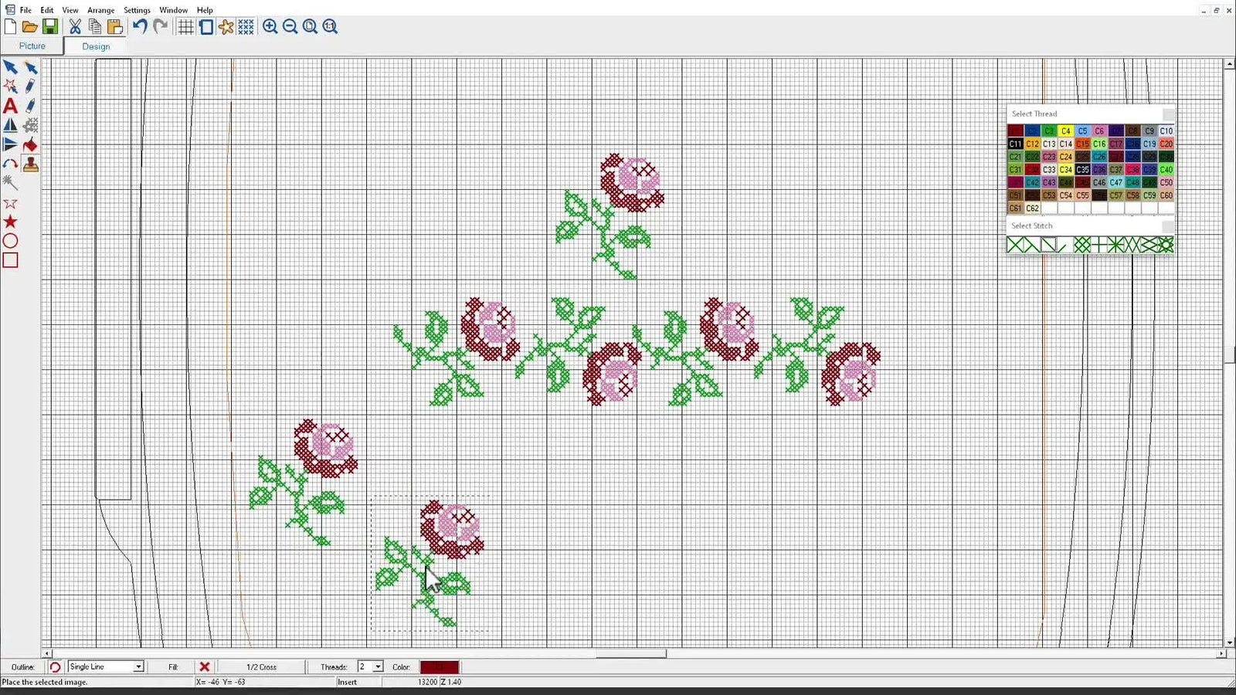Screen dimensions: 1236x695
Task: Open the Single Line outline dropdown
Action: tap(137, 666)
